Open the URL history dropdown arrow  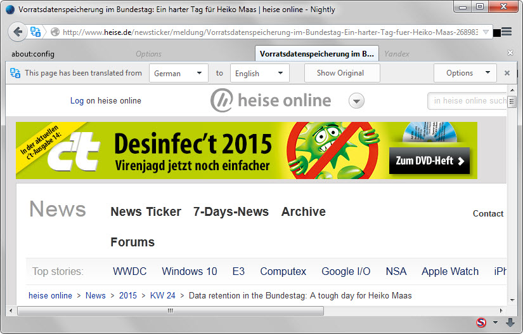(x=486, y=32)
